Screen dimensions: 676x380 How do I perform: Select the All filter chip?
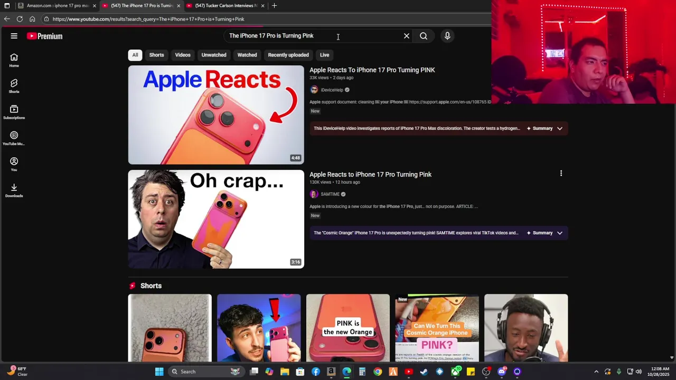(135, 55)
